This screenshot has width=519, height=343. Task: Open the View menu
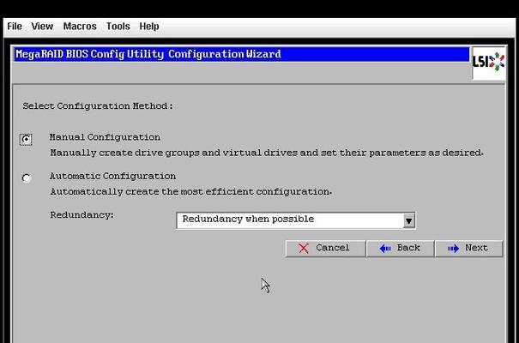coord(42,26)
